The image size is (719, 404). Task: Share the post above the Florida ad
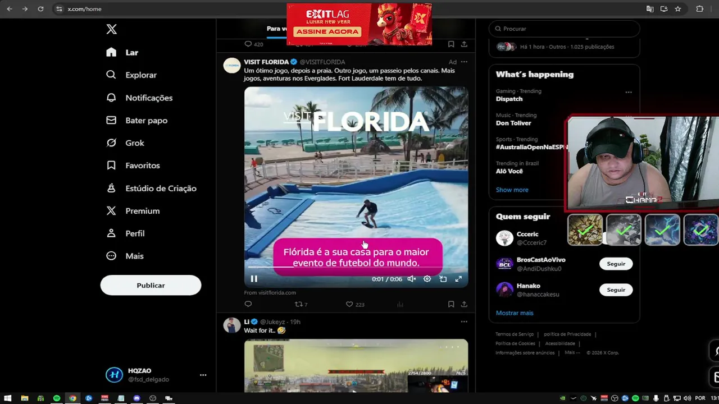(x=464, y=44)
